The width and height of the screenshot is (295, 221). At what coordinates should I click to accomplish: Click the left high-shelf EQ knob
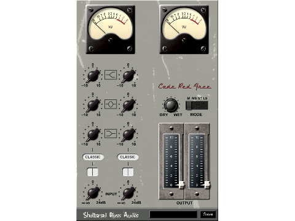(x=93, y=76)
